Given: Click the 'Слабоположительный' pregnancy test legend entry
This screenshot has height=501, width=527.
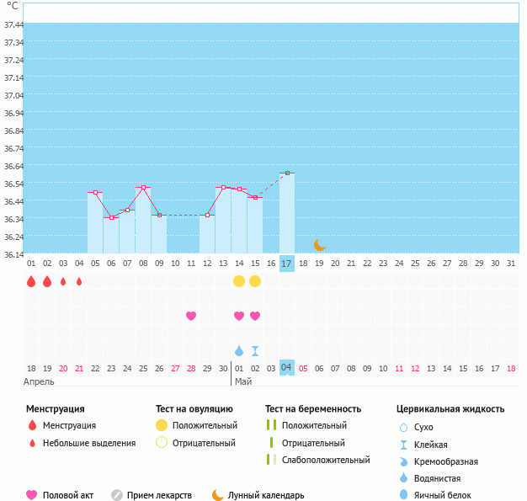Looking at the screenshot, I should point(326,460).
